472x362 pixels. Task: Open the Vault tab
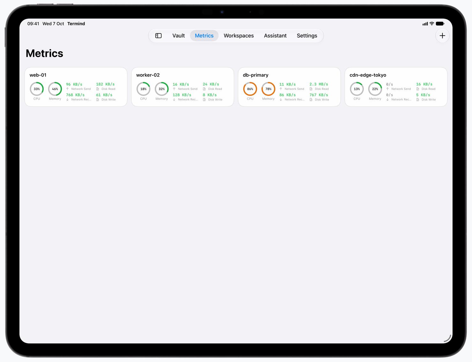(179, 36)
